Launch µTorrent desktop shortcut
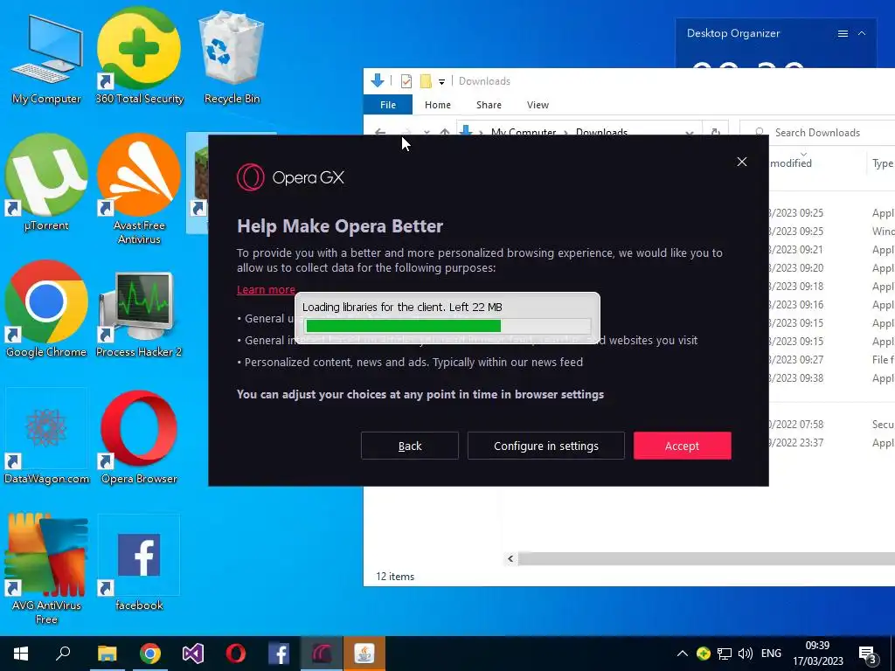This screenshot has width=895, height=671. click(46, 183)
